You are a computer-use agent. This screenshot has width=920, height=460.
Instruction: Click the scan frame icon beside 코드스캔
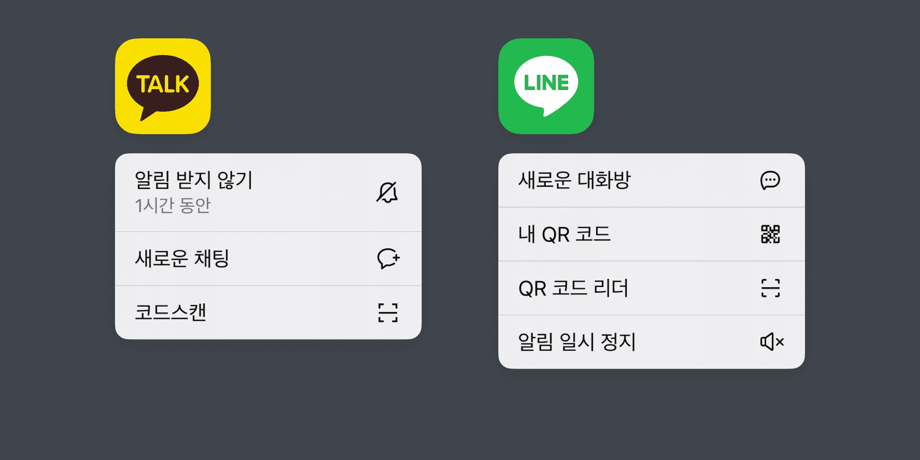[388, 313]
